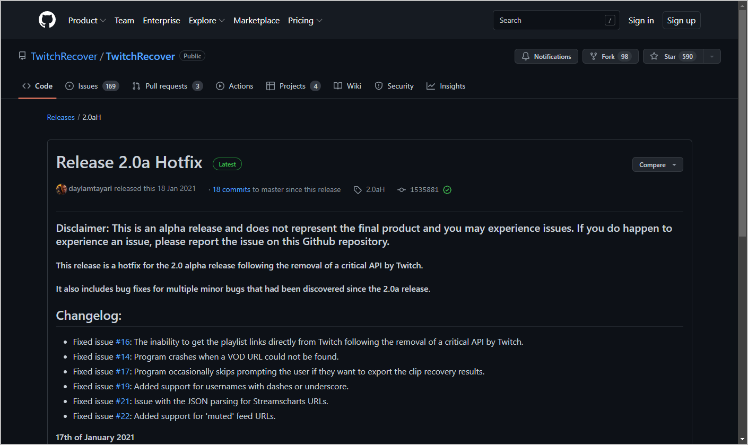Open issue #21 link

pos(123,401)
